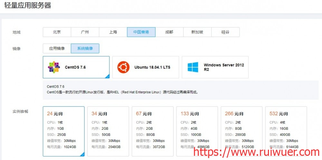Choose Ubuntu 18.04.1 LTS image card
Image resolution: width=322 pixels, height=160 pixels.
click(x=146, y=67)
